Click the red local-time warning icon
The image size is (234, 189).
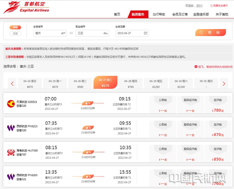tap(196, 67)
